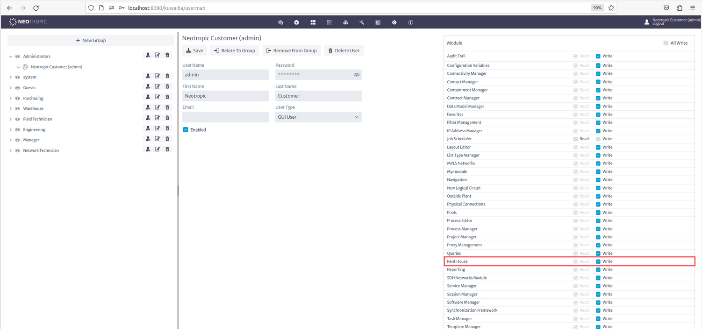Click the add-user icon next to Administrators group
Viewport: 702px width, 329px height.
(148, 55)
